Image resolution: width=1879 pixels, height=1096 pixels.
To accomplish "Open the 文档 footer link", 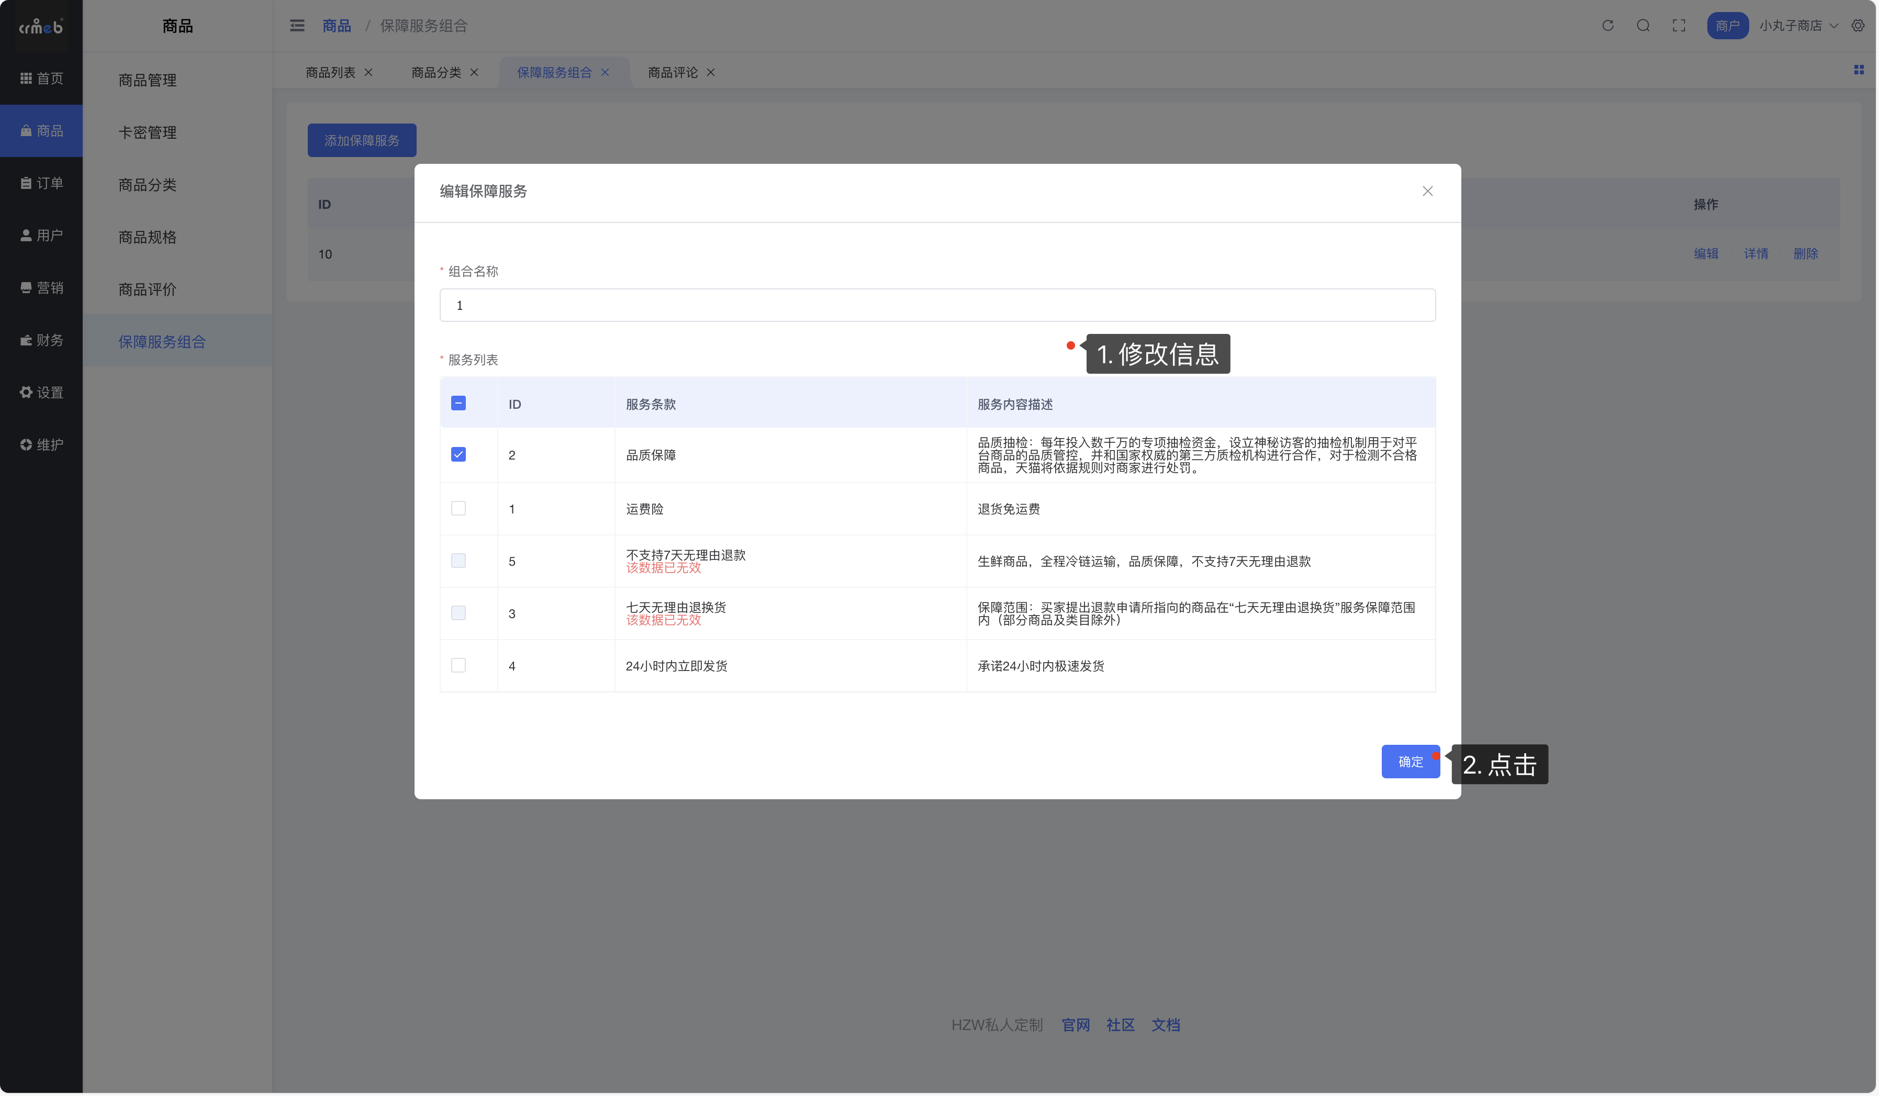I will click(x=1165, y=1025).
